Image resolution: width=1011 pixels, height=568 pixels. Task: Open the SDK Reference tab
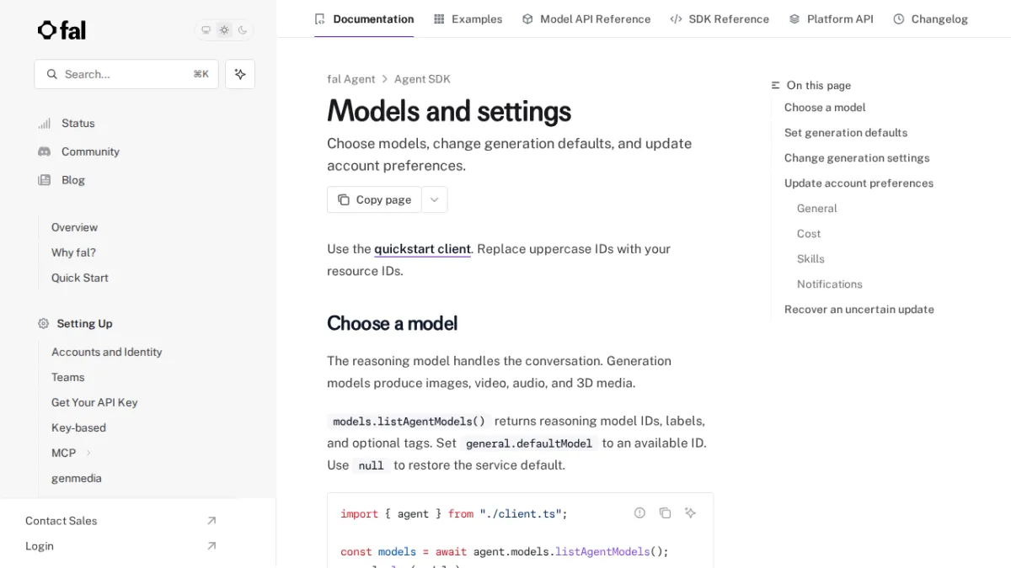click(x=719, y=19)
